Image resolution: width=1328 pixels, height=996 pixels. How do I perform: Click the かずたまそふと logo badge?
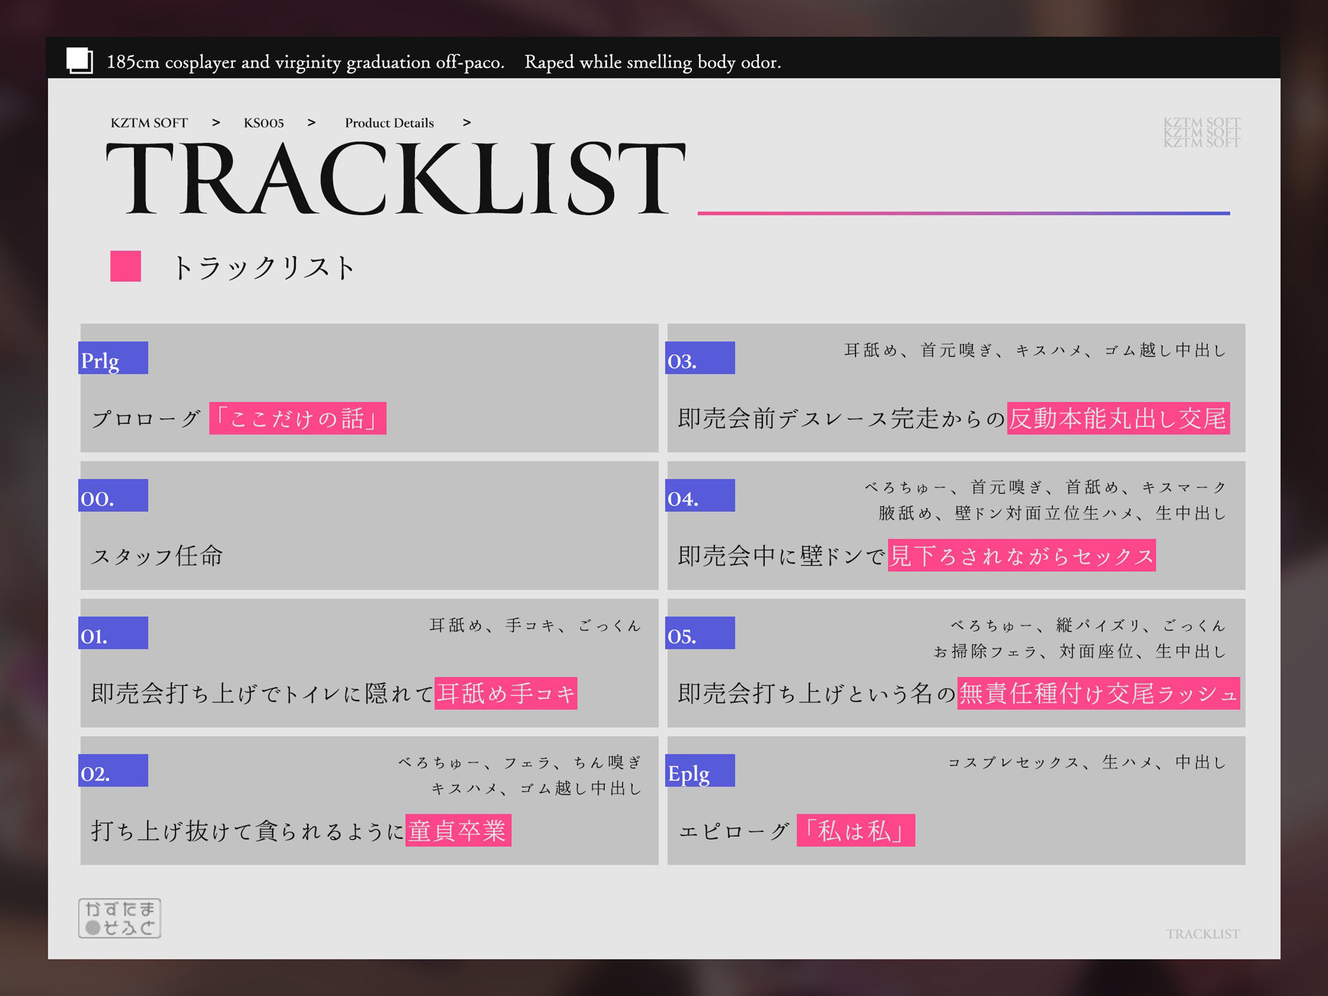pos(120,918)
